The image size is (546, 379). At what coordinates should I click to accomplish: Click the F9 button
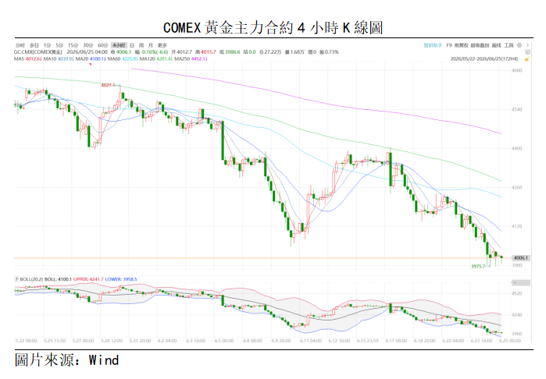point(449,45)
